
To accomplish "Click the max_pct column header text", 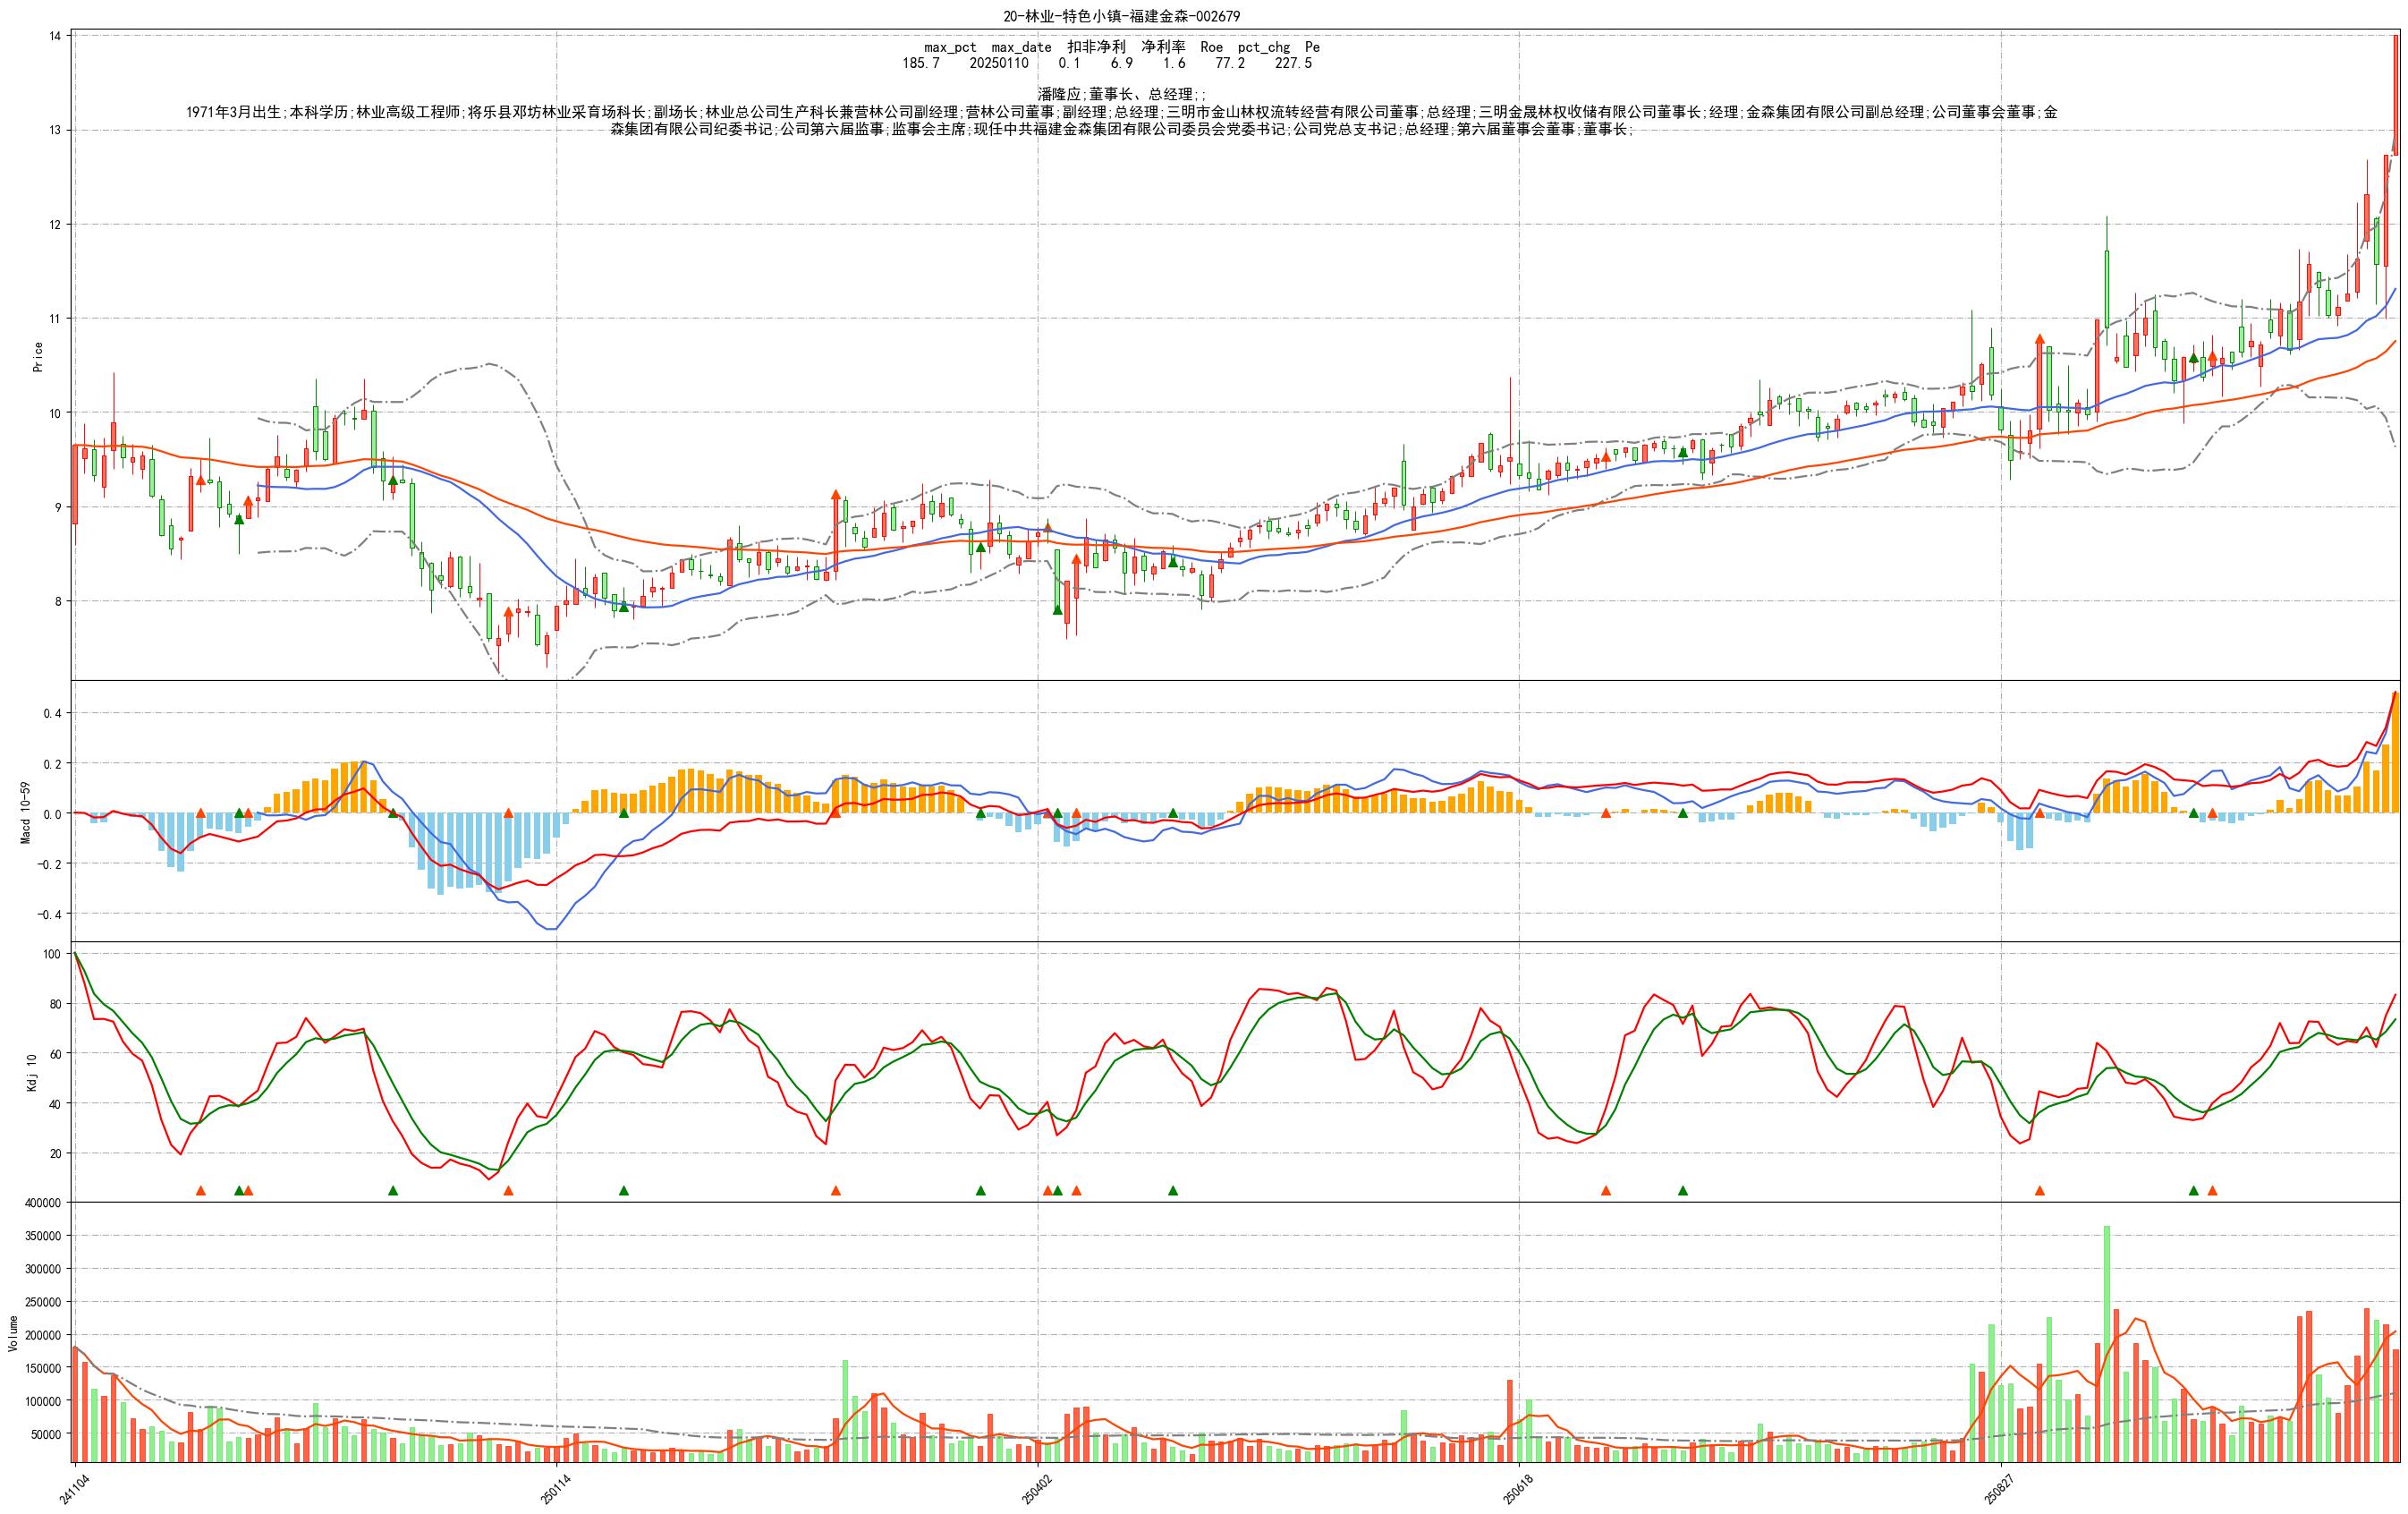I will (x=950, y=47).
